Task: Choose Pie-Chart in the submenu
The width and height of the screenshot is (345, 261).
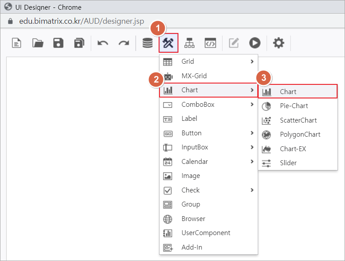Action: (x=298, y=106)
